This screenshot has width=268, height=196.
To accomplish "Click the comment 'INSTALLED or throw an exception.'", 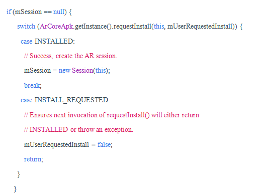I will point(78,130).
